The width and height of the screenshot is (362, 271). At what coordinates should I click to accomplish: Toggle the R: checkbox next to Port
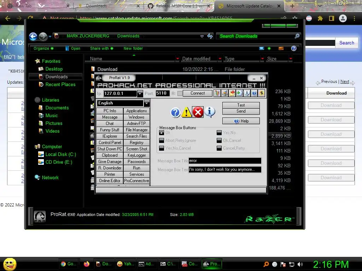pos(180,93)
